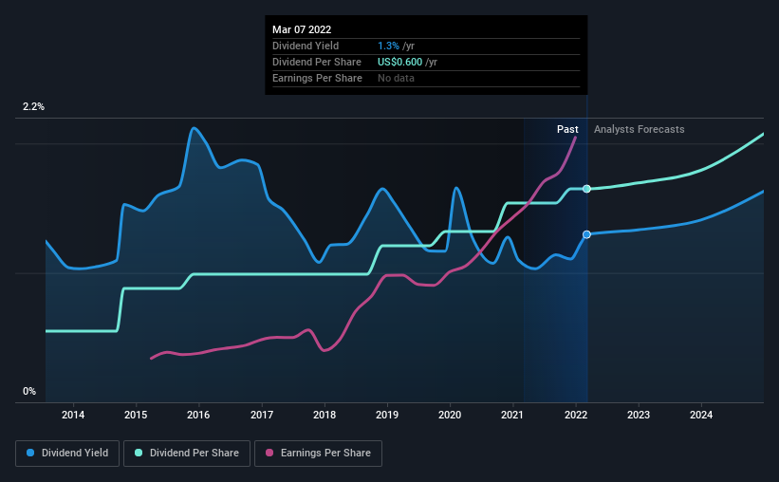Click the 2023 x-axis label
This screenshot has height=482, width=779.
pyautogui.click(x=639, y=415)
